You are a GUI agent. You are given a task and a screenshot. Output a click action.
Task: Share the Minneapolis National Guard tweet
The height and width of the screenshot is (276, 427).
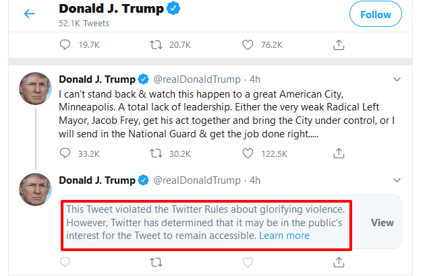point(339,153)
